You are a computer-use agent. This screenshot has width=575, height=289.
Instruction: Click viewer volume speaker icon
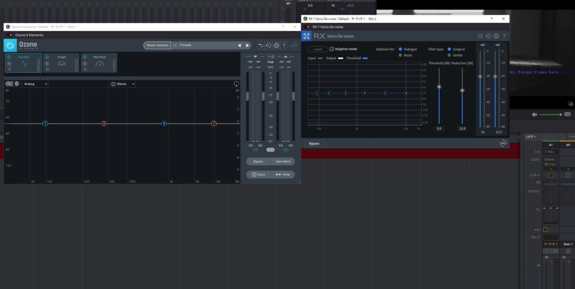pos(535,114)
